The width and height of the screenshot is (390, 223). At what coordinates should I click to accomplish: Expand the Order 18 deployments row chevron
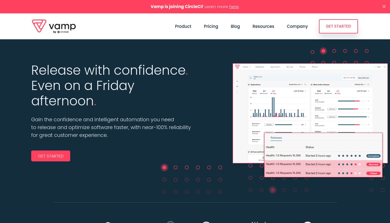[369, 117]
